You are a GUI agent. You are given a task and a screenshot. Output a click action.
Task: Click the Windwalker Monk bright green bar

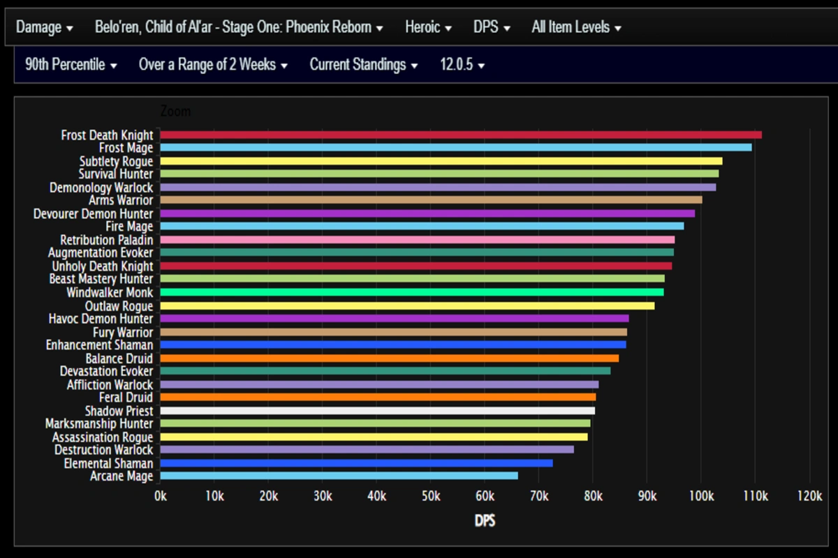tap(412, 292)
